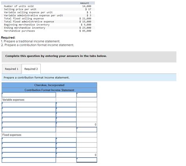Click '2. Prepare a contribution format income statement' line
The image size is (186, 166).
tap(37, 45)
